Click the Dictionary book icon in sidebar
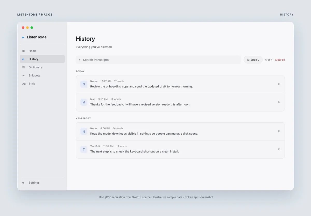311x216 pixels. pyautogui.click(x=24, y=67)
